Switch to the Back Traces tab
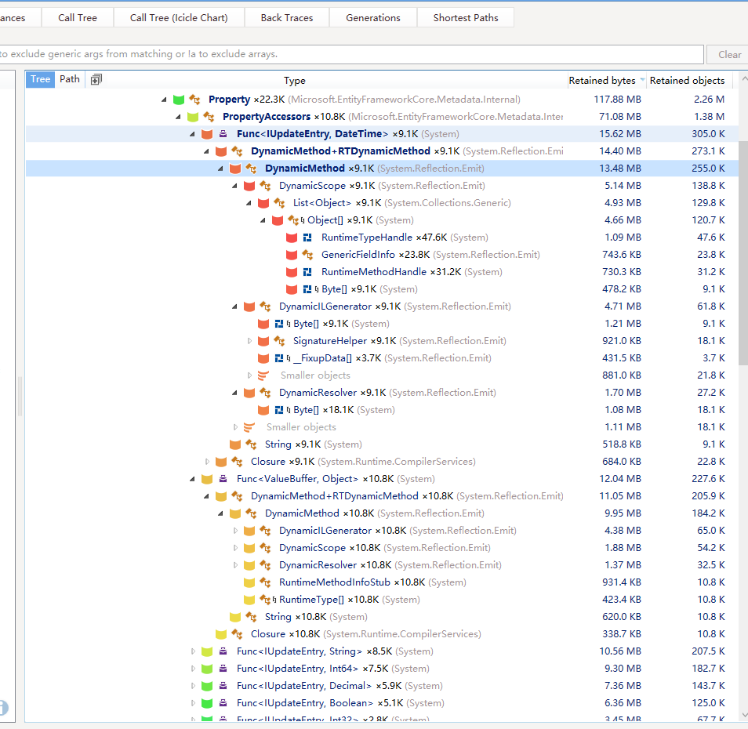 [x=286, y=16]
